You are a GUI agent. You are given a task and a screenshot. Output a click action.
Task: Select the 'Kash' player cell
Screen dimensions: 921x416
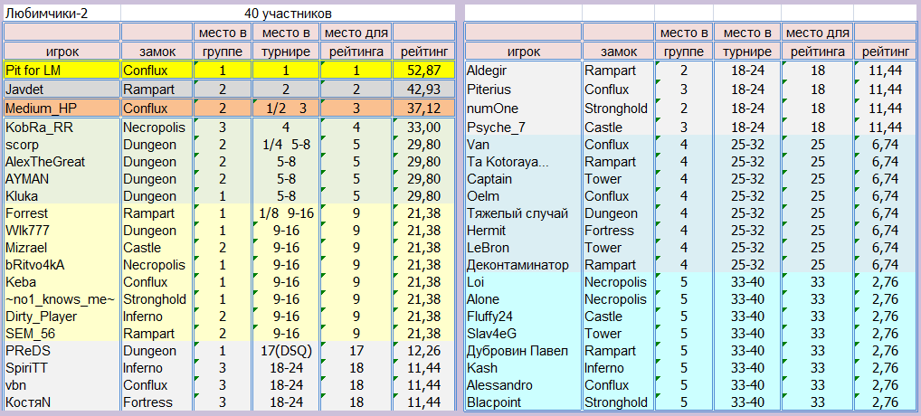[x=523, y=368]
